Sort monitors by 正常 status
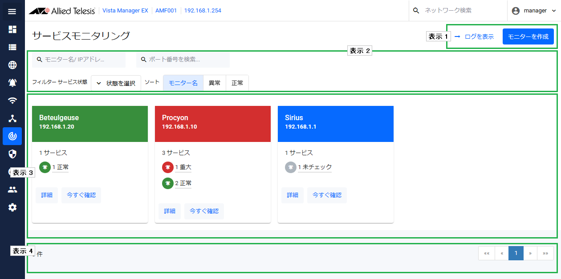This screenshot has width=561, height=279. coord(237,83)
